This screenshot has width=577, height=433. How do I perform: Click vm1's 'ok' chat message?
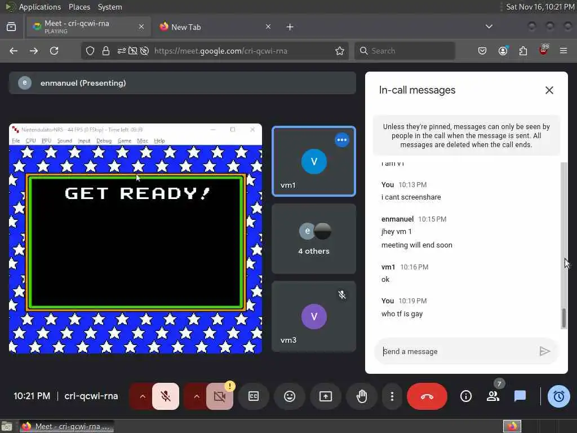[x=385, y=280]
